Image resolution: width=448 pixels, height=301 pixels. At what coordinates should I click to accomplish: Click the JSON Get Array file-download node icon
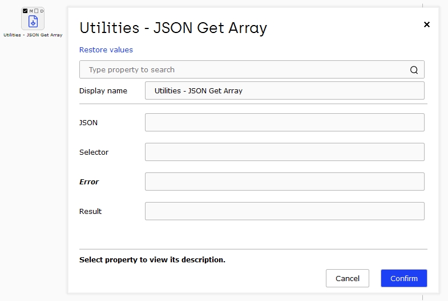click(x=33, y=22)
